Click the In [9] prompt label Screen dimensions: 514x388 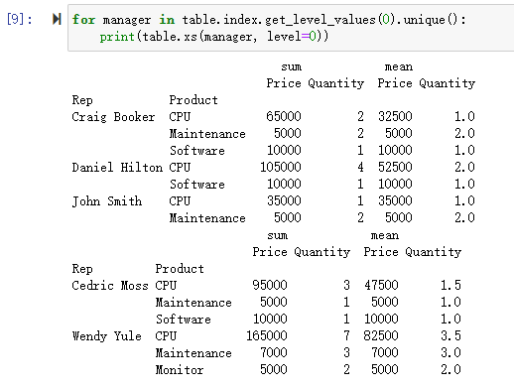(20, 19)
